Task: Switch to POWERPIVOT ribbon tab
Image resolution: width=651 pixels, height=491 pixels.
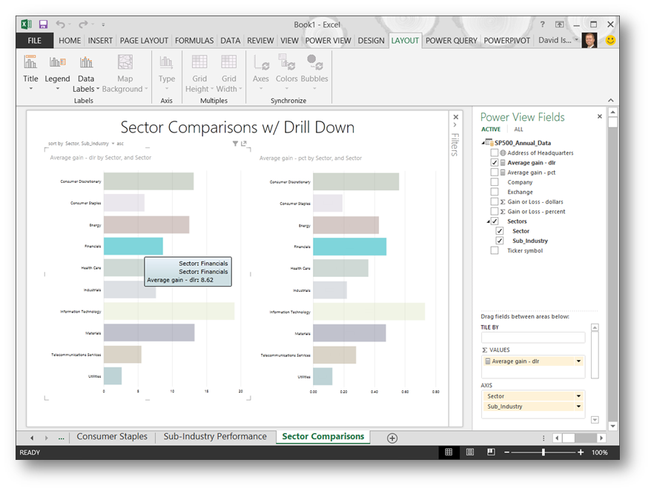Action: 507,41
